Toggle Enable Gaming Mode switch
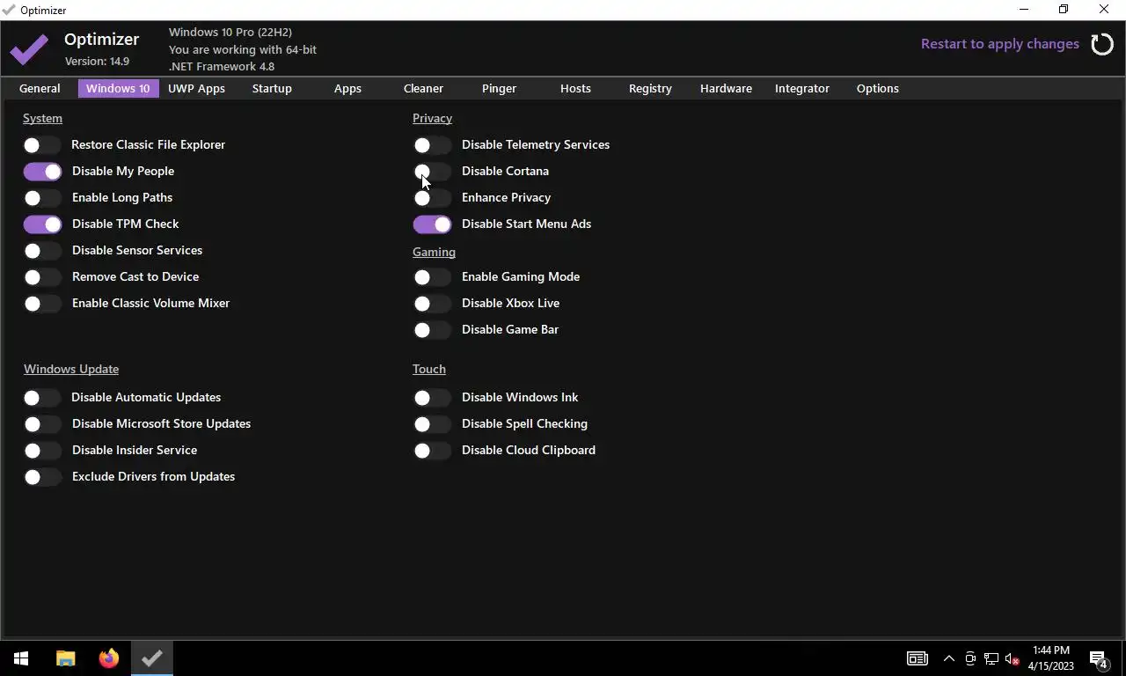The image size is (1126, 676). tap(432, 277)
